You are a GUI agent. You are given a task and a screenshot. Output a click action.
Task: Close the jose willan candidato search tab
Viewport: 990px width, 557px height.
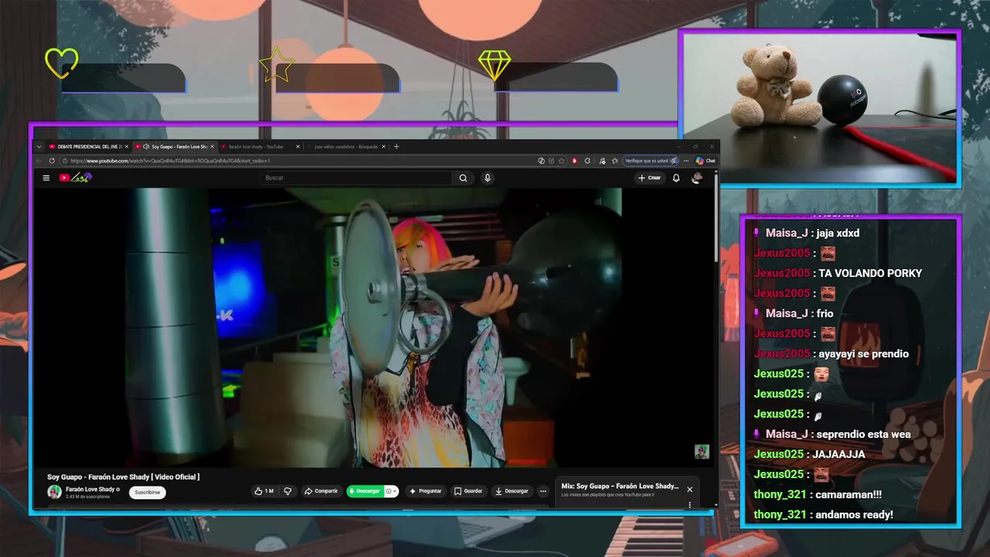coord(384,146)
